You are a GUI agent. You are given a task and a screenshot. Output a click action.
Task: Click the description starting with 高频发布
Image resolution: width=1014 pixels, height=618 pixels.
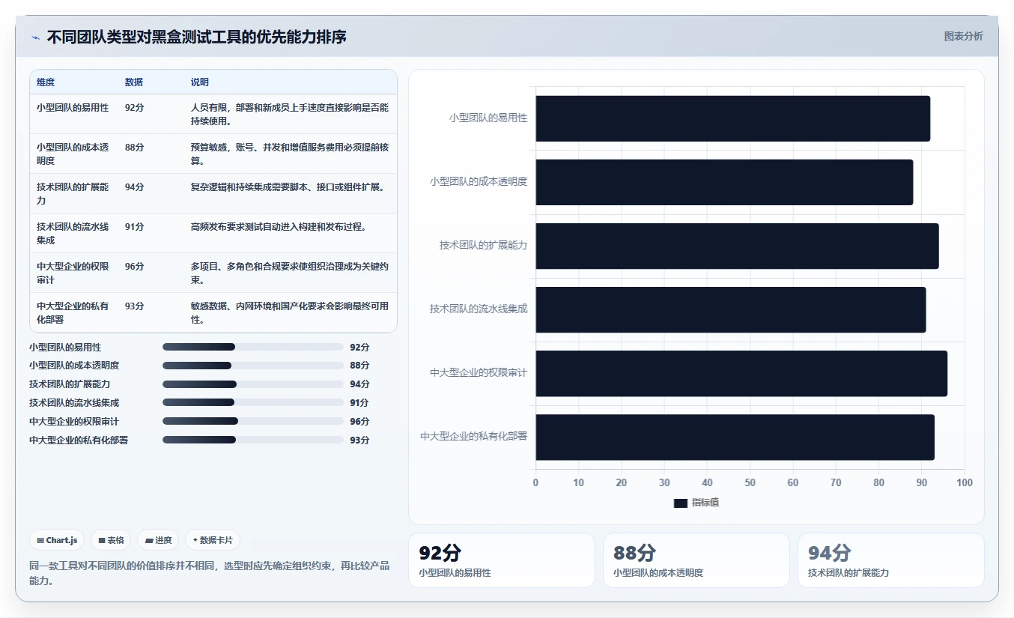pos(279,227)
